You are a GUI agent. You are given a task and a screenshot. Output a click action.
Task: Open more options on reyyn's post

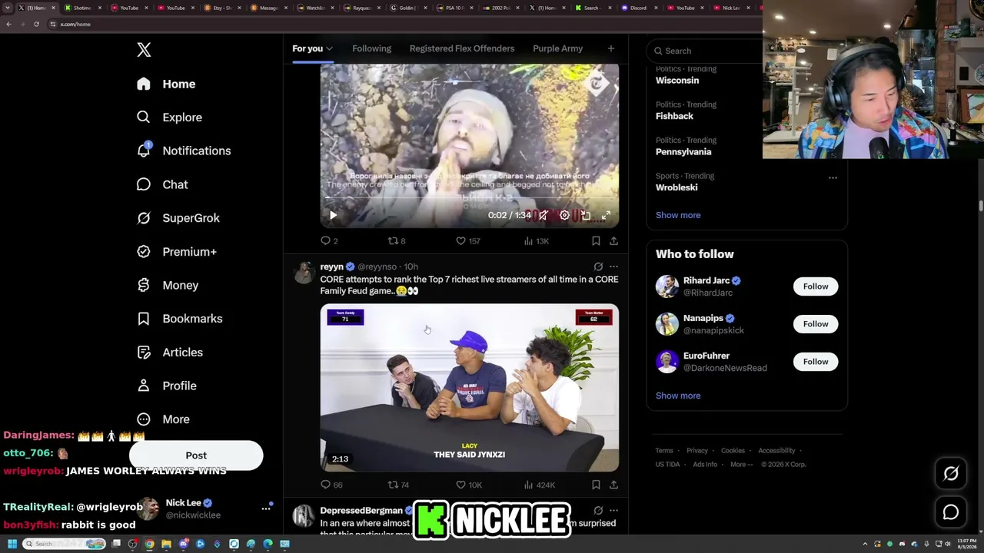(613, 267)
